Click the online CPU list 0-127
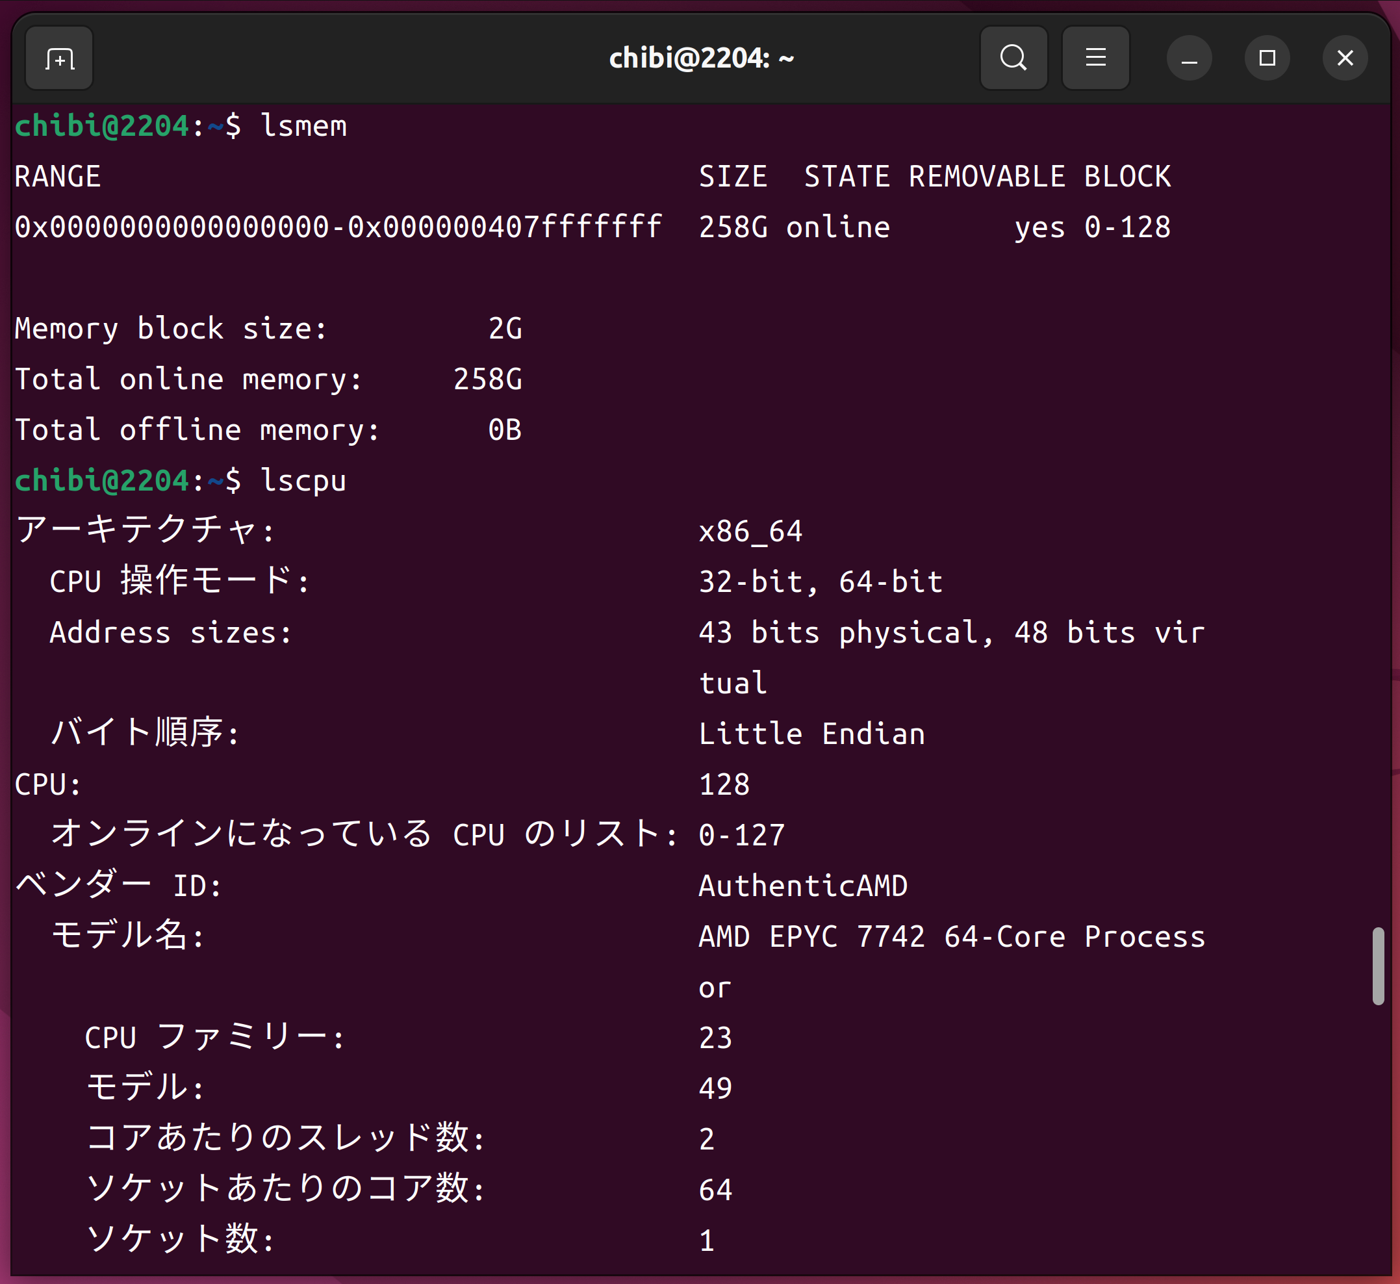Image resolution: width=1400 pixels, height=1284 pixels. (x=741, y=835)
